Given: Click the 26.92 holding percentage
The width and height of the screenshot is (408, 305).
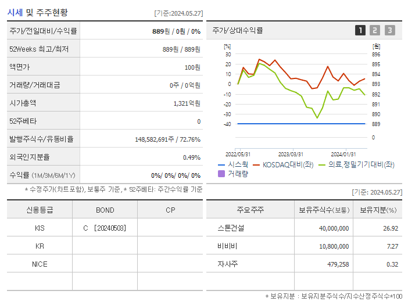Looking at the screenshot, I should pos(391,228).
